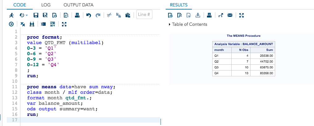Screen dimensions: 314x126
Task: Download results as HTML file
Action: click(x=170, y=15)
